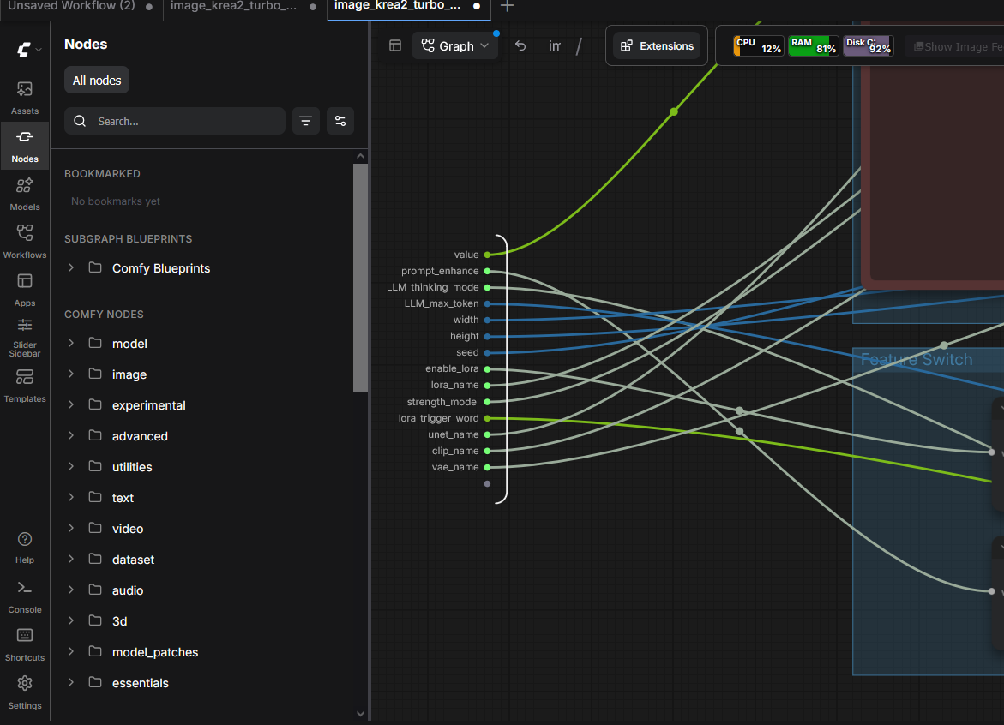The height and width of the screenshot is (725, 1004).
Task: Select the All nodes filter
Action: (97, 81)
